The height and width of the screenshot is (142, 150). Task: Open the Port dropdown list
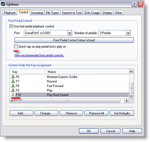(x=70, y=33)
